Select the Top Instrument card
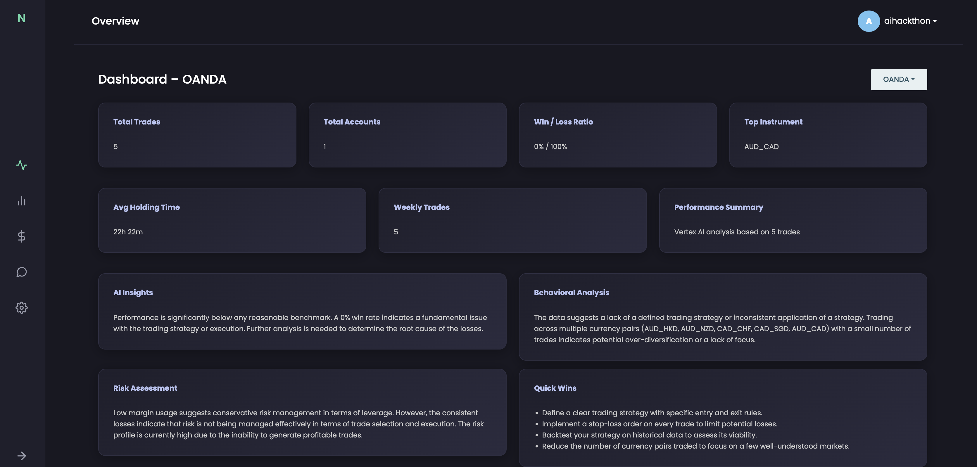This screenshot has height=467, width=977. (x=828, y=135)
